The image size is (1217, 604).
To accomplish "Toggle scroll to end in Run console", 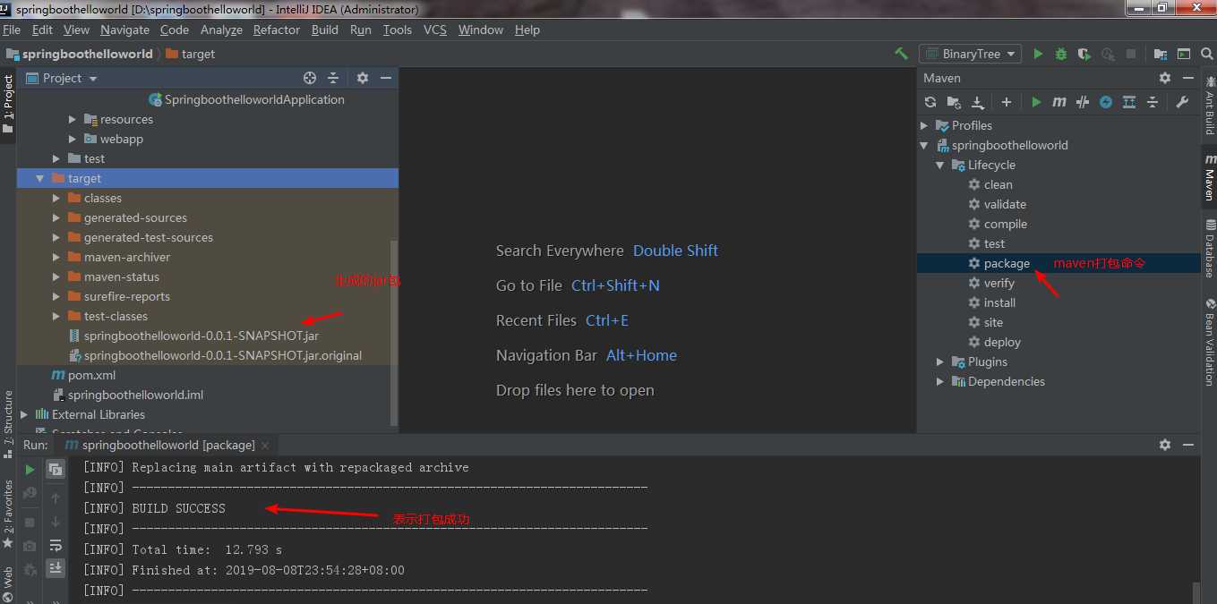I will coord(56,567).
